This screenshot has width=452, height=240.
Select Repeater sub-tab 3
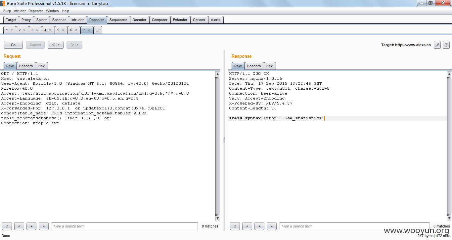coord(32,30)
